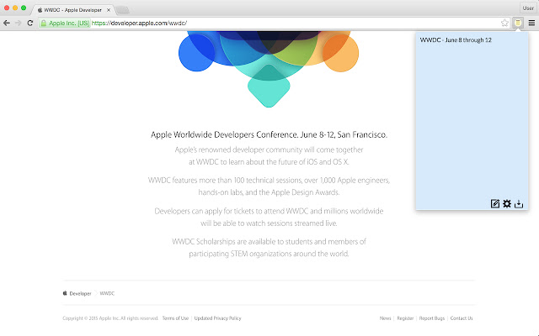Viewport: 539px width, 336px height.
Task: Open a new tab
Action: pos(122,10)
